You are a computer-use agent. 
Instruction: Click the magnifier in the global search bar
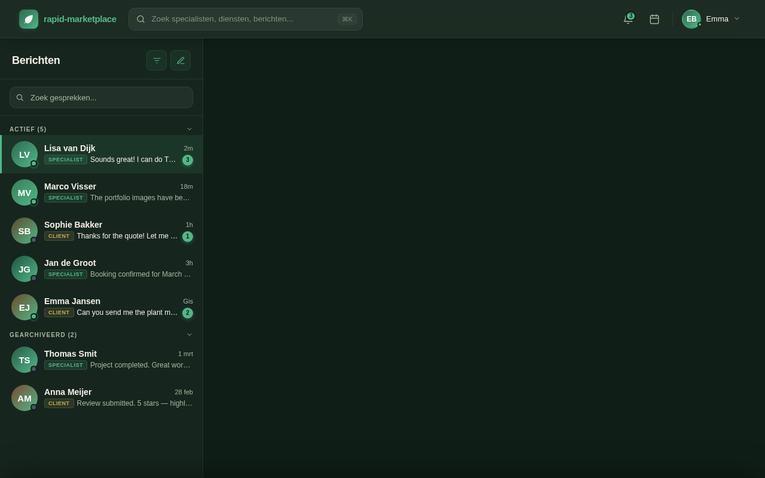(141, 19)
